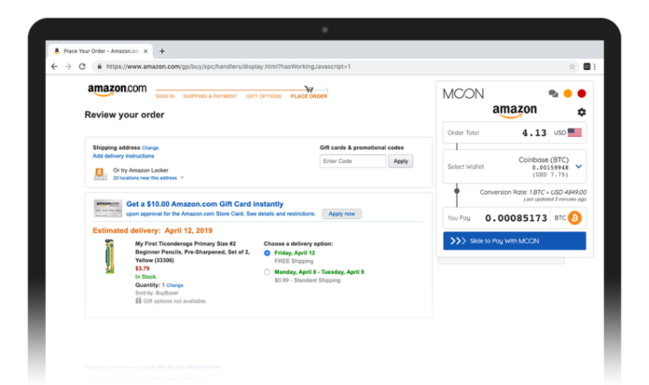Click the Review your order heading

(x=124, y=115)
